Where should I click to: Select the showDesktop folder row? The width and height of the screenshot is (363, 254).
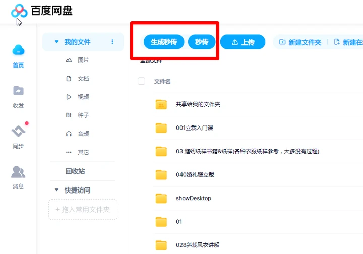(x=258, y=198)
